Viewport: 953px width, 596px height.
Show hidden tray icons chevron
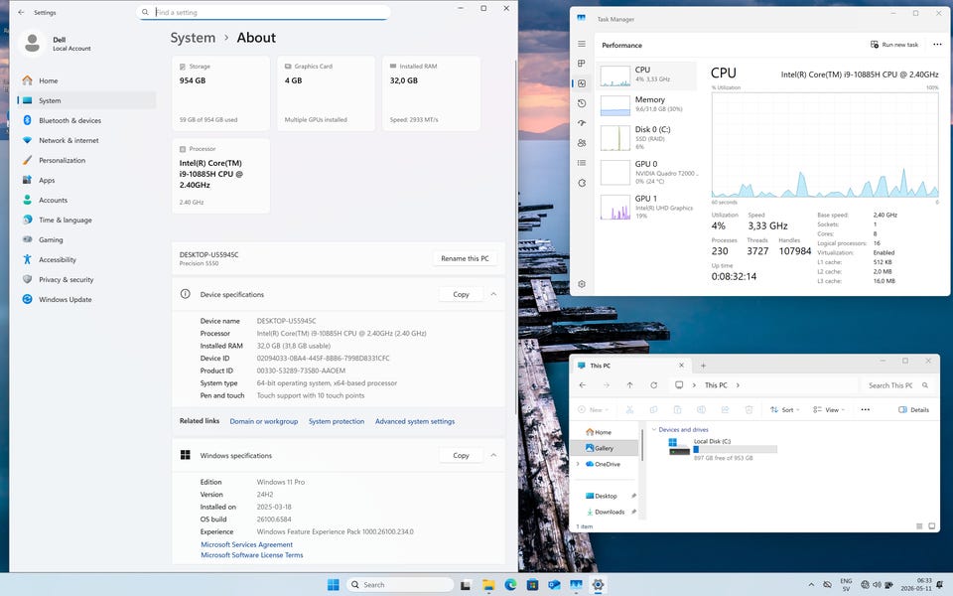811,584
